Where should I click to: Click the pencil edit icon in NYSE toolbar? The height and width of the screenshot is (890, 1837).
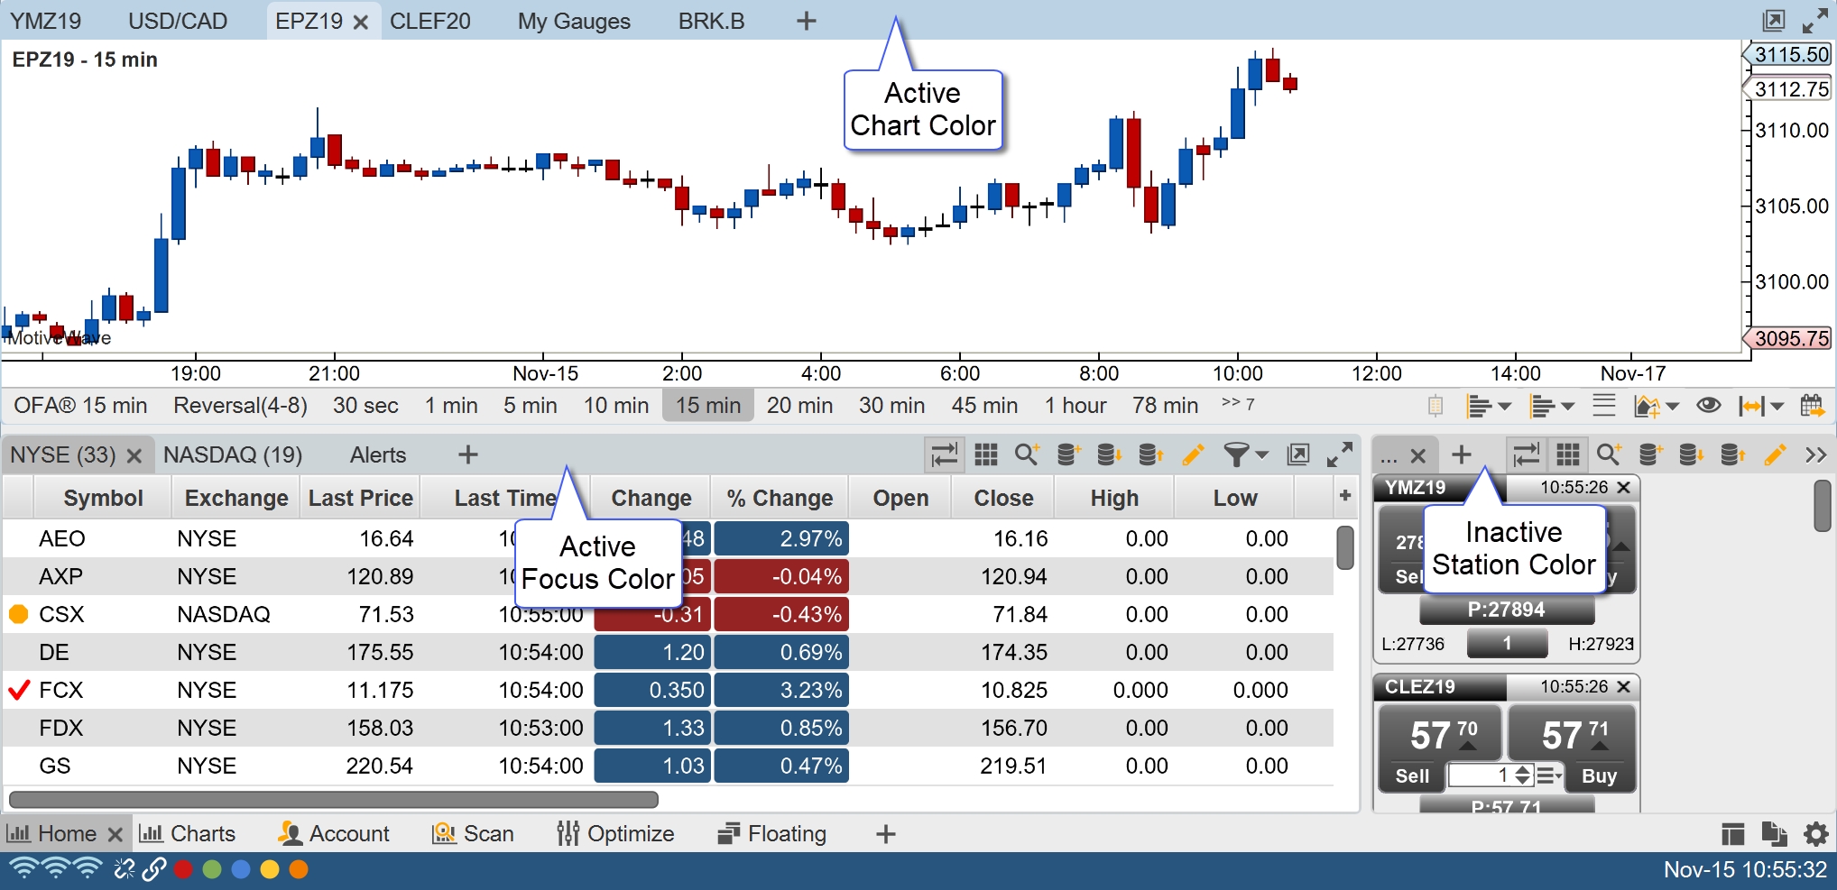[x=1193, y=454]
